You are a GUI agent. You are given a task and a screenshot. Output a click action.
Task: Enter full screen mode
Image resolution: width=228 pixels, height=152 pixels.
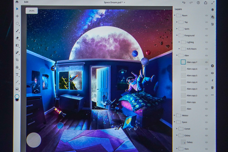tap(213, 3)
